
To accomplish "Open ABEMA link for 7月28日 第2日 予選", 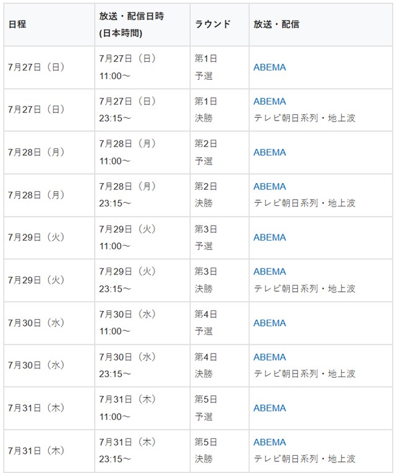I will point(270,152).
